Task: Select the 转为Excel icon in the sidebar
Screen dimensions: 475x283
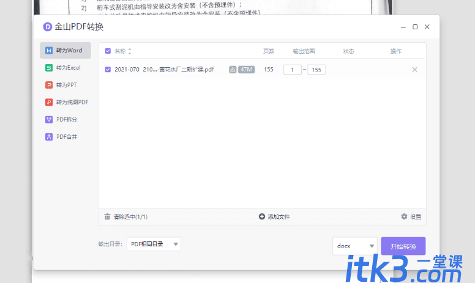Action: coord(49,68)
